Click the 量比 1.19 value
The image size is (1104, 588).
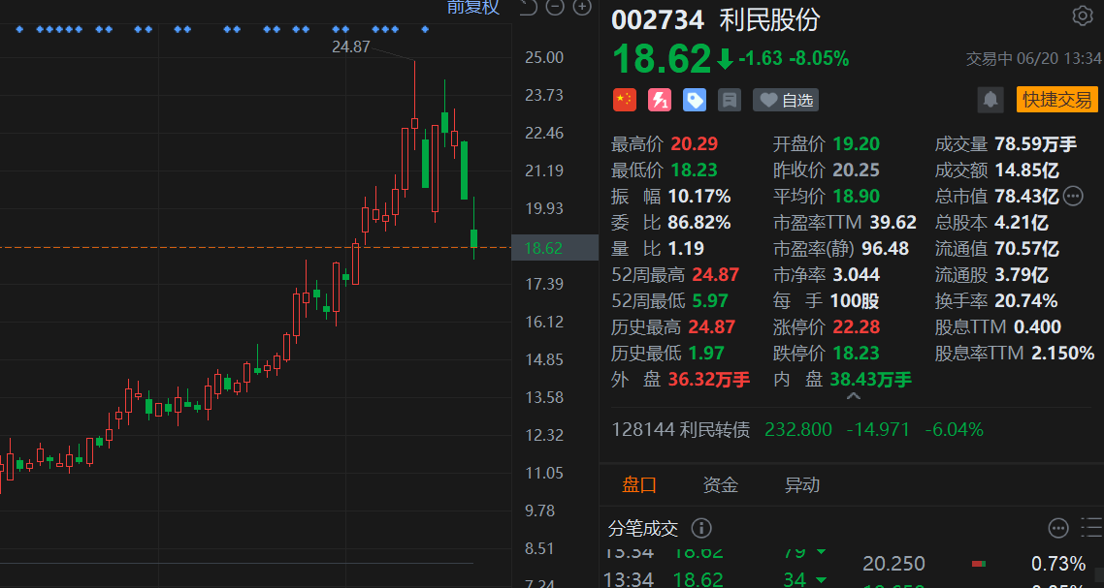click(687, 248)
